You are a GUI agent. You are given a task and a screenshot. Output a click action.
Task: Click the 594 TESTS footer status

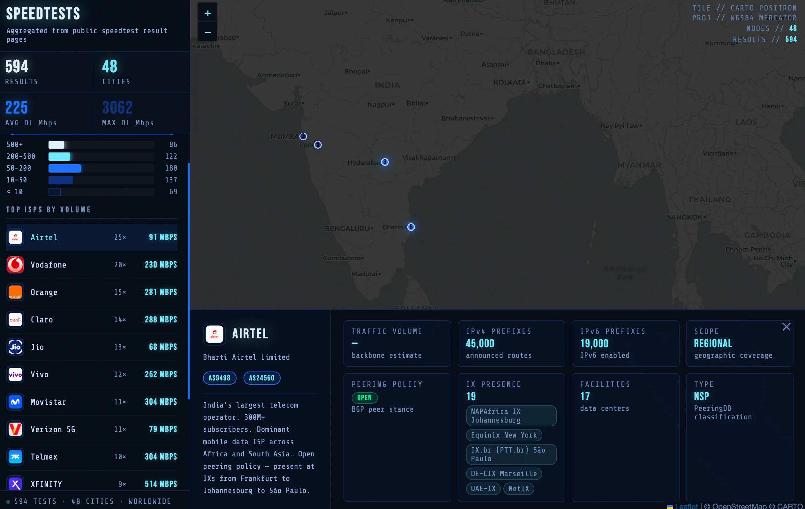(89, 501)
